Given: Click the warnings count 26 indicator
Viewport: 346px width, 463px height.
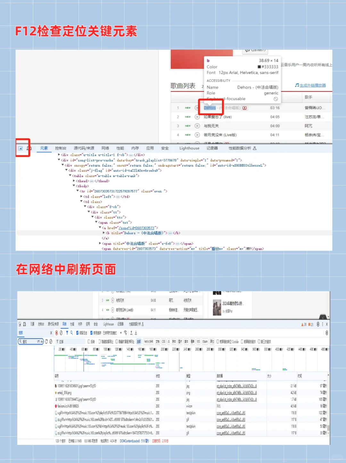Looking at the screenshot, I should 304,324.
